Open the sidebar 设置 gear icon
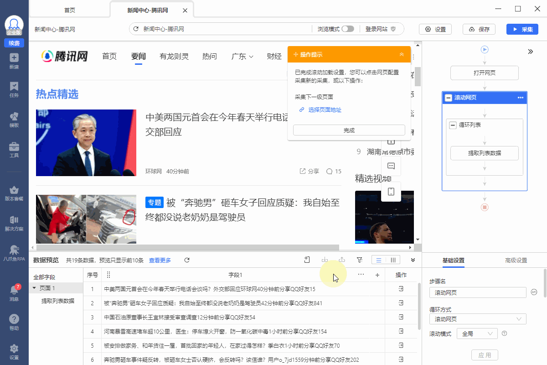 pos(14,351)
